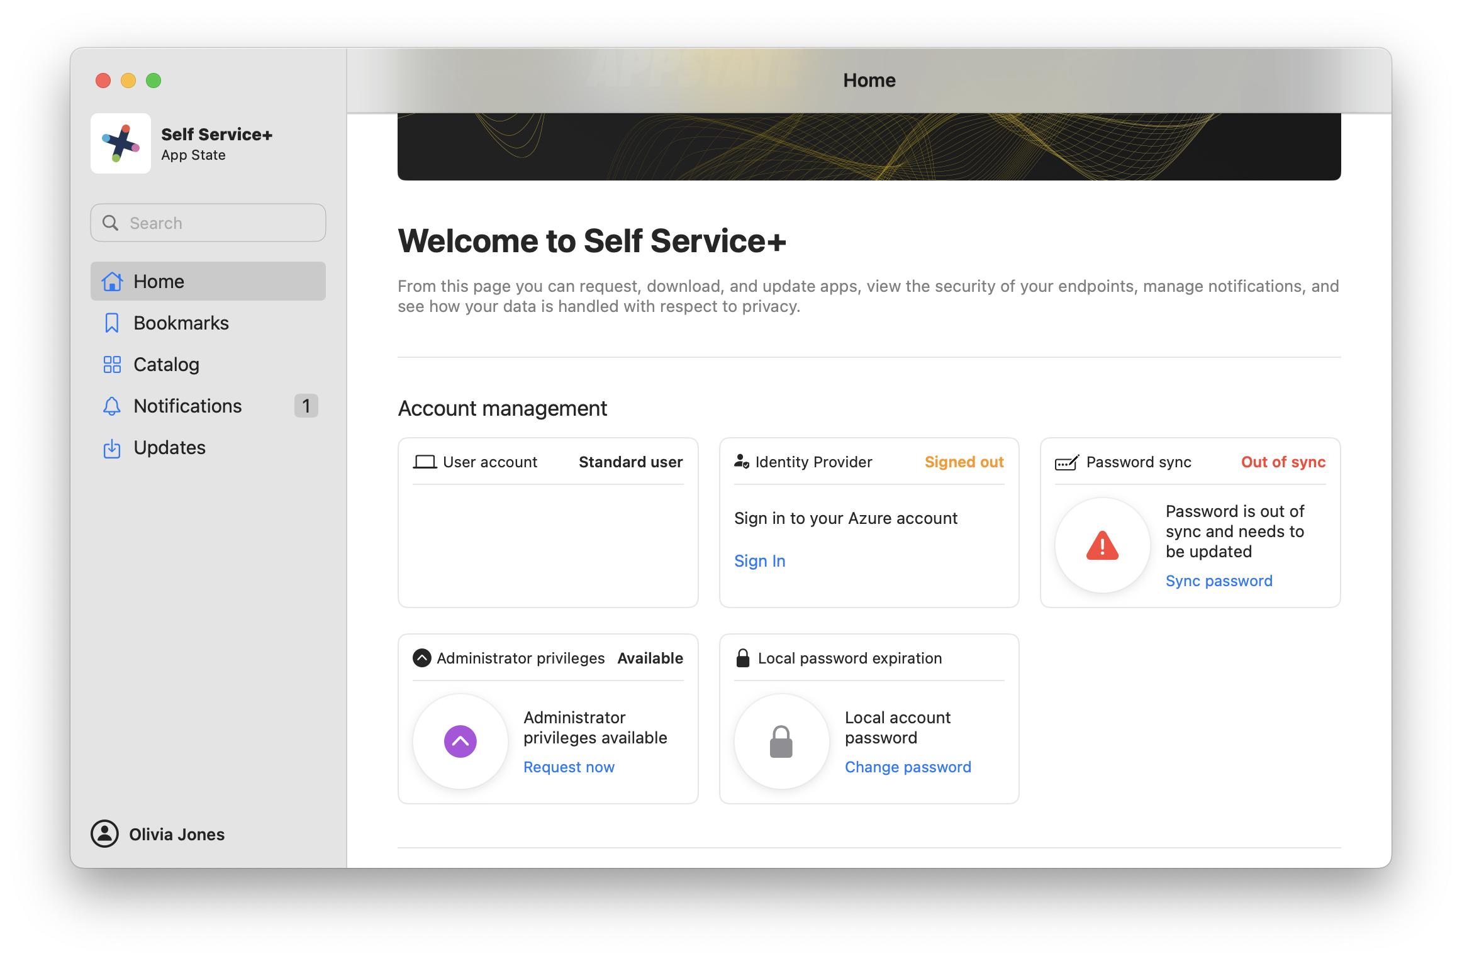1462x961 pixels.
Task: Click the large gray padlock icon
Action: (x=781, y=742)
